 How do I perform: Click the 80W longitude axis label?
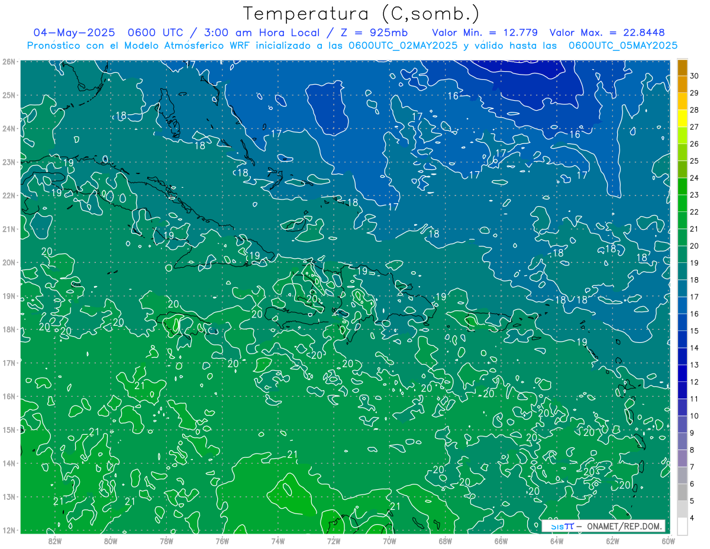click(110, 541)
